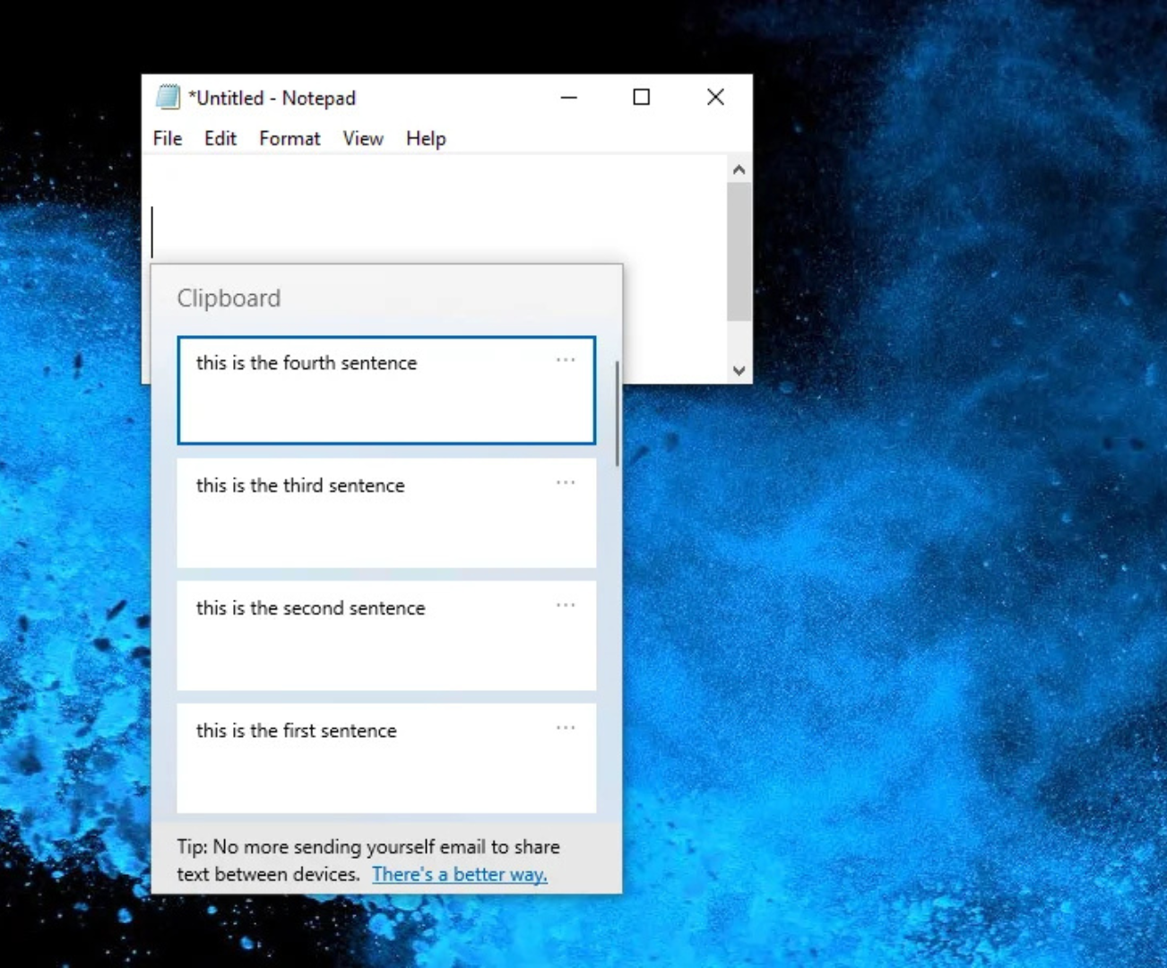Open the Format menu
Viewport: 1167px width, 968px height.
(289, 138)
